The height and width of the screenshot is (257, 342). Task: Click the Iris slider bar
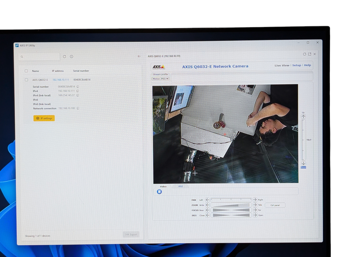point(231,215)
